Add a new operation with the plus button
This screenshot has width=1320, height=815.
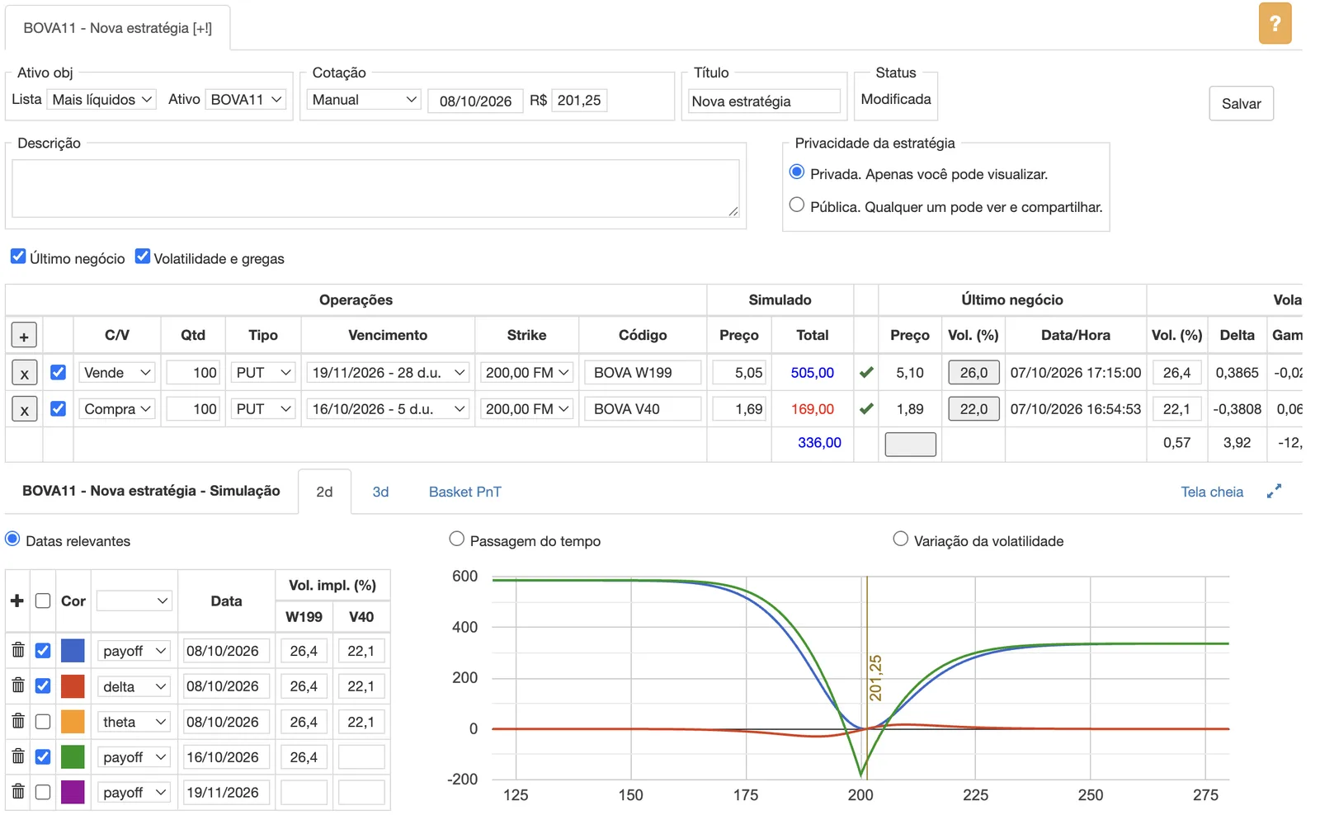pyautogui.click(x=24, y=336)
